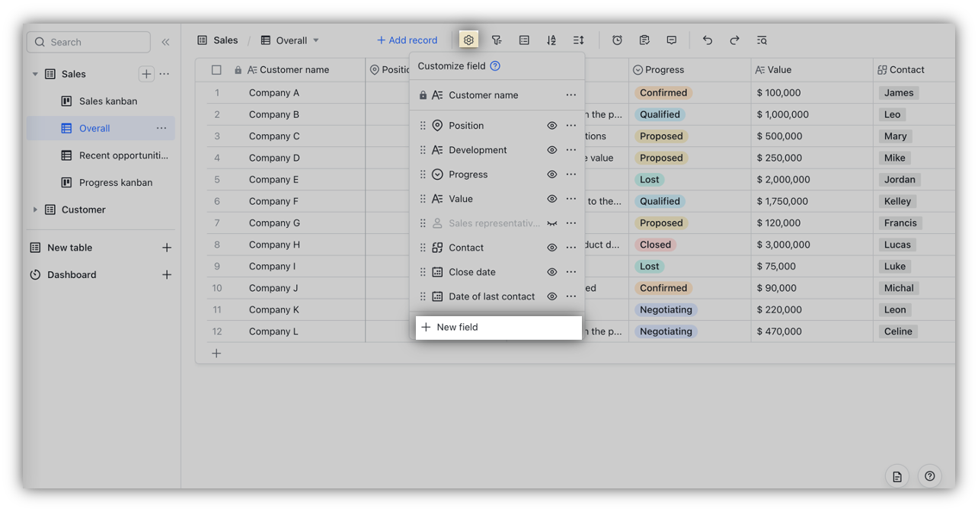Hide the Progress field with its eye icon
The height and width of the screenshot is (512, 978).
click(552, 174)
